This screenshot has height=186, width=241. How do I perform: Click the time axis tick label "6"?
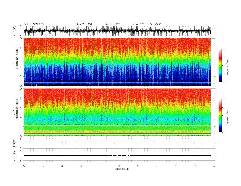click(138, 166)
